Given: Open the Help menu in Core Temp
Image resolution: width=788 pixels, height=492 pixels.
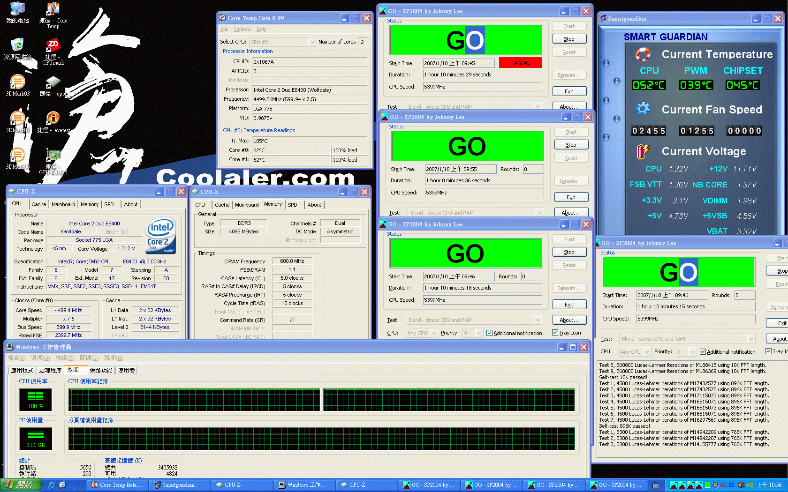Looking at the screenshot, I should (x=261, y=29).
